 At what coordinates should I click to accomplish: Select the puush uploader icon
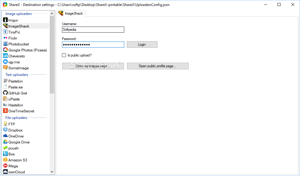[x=5, y=148]
